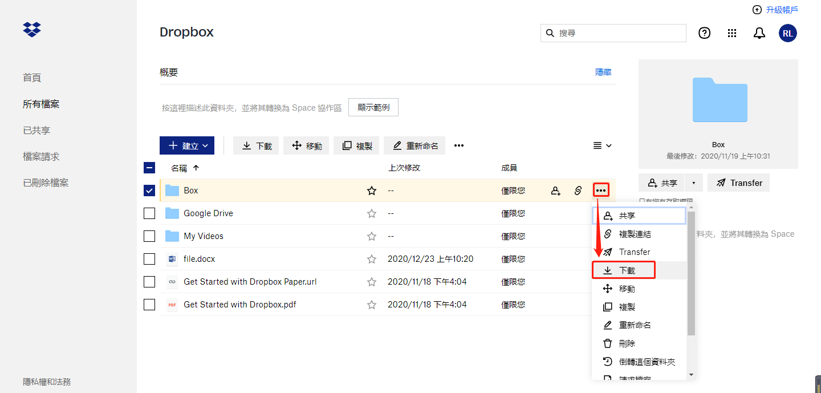This screenshot has width=821, height=393.
Task: Click share person icon in Box row
Action: [x=556, y=191]
